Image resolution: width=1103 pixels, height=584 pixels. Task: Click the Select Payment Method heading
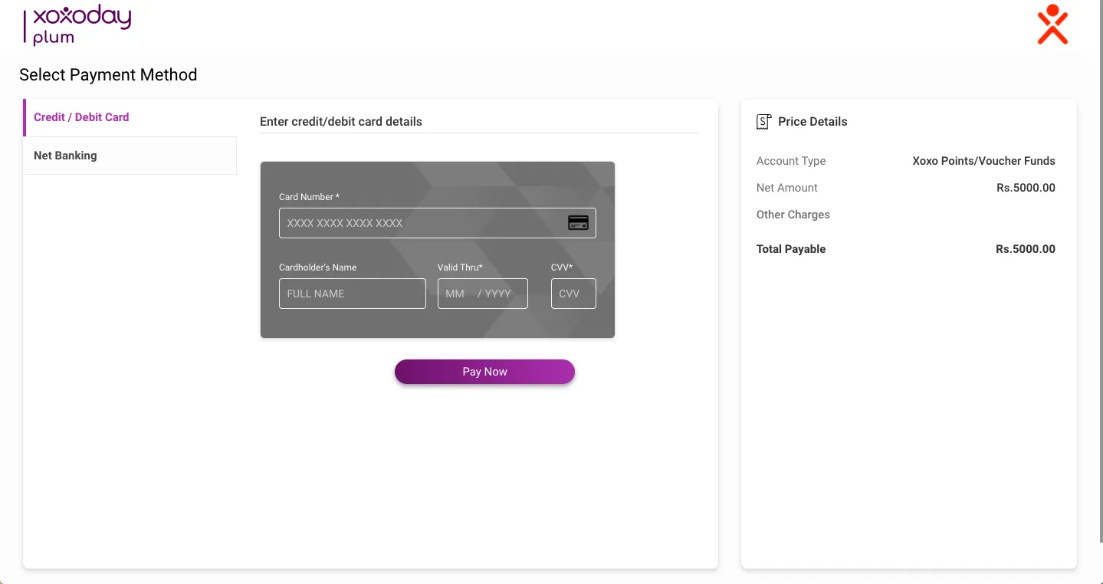tap(108, 75)
